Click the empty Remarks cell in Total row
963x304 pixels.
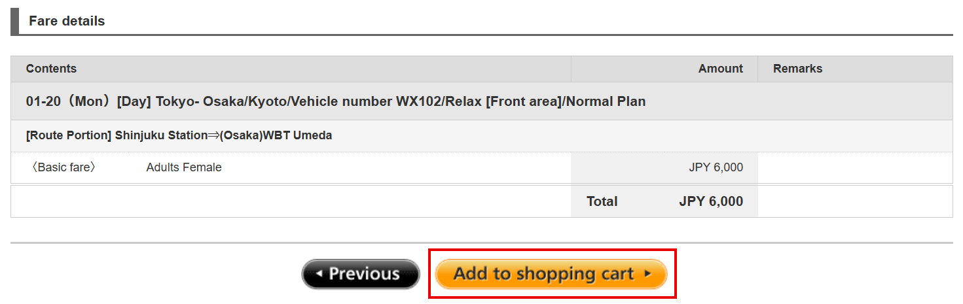(x=854, y=201)
